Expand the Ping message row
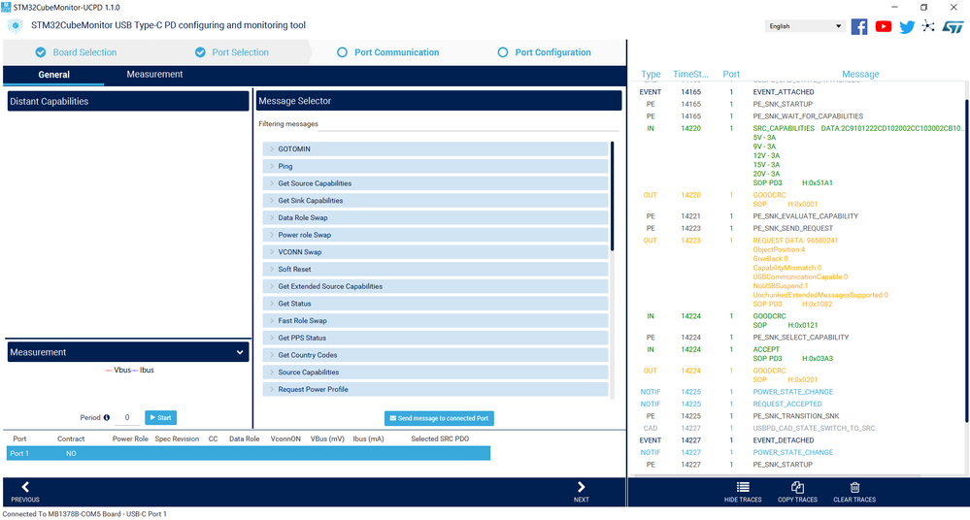Image resolution: width=970 pixels, height=520 pixels. pyautogui.click(x=435, y=166)
